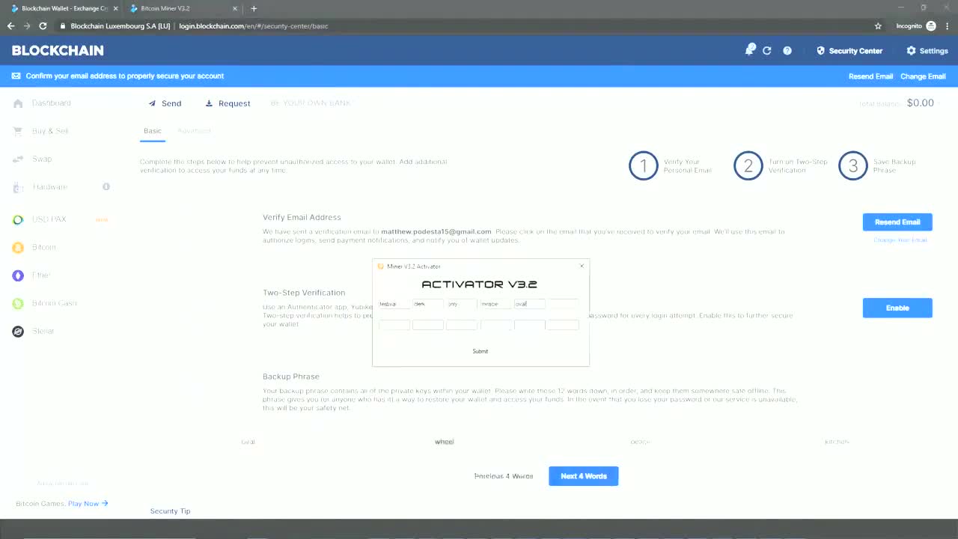Open the Dashboard home icon in sidebar
The width and height of the screenshot is (958, 539).
coord(18,103)
